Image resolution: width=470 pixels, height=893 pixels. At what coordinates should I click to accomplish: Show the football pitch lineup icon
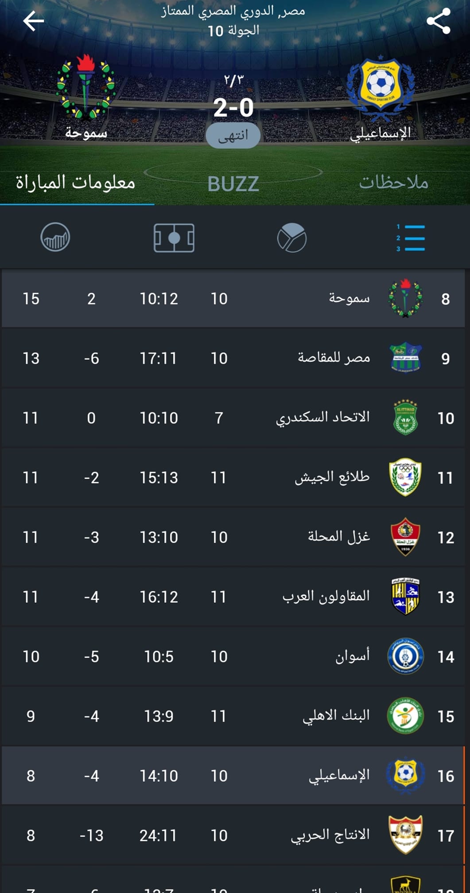[x=174, y=238]
